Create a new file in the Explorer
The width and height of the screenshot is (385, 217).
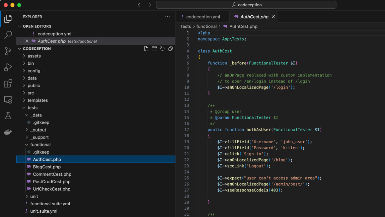146,48
